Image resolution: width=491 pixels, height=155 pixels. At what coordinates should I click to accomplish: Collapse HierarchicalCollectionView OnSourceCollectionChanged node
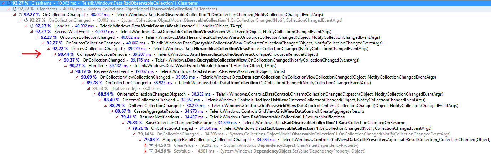click(x=37, y=37)
